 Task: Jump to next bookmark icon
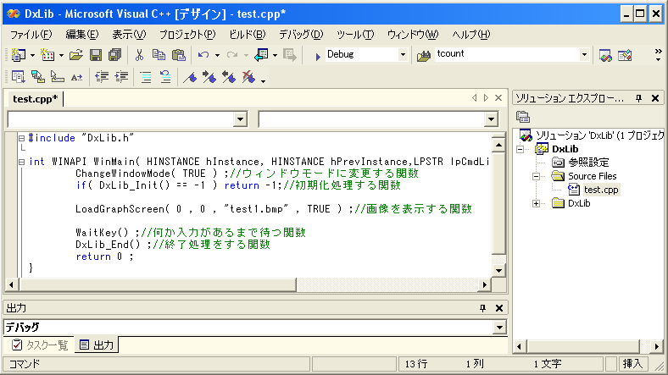[209, 77]
